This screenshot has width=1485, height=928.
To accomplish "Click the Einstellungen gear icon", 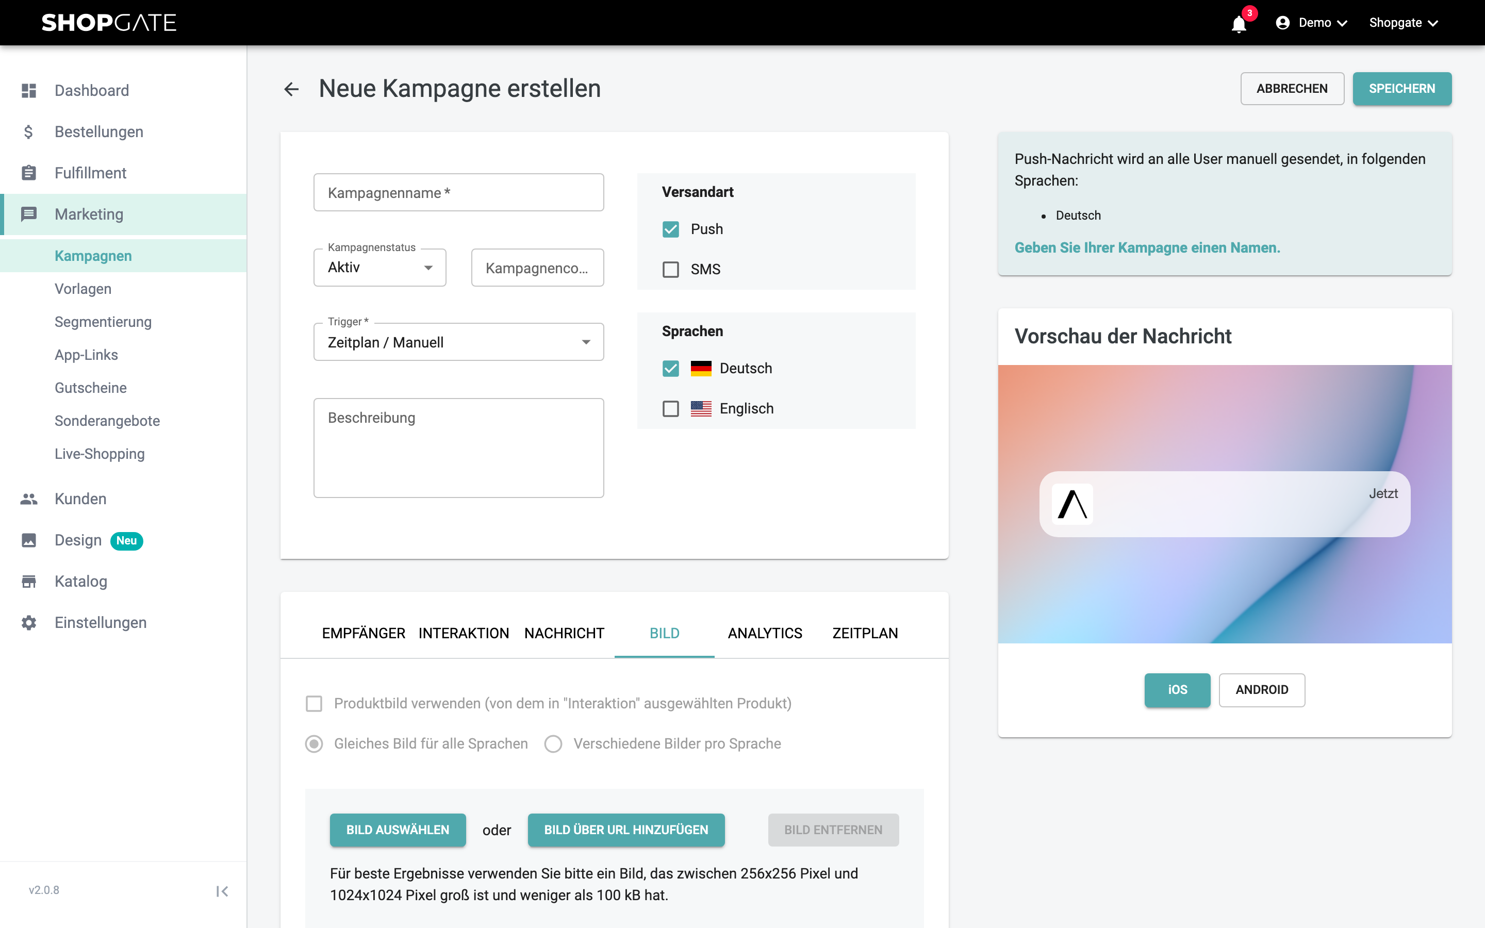I will (x=29, y=622).
